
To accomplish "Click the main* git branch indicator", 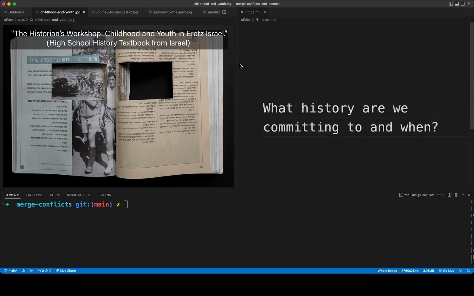I will point(11,271).
